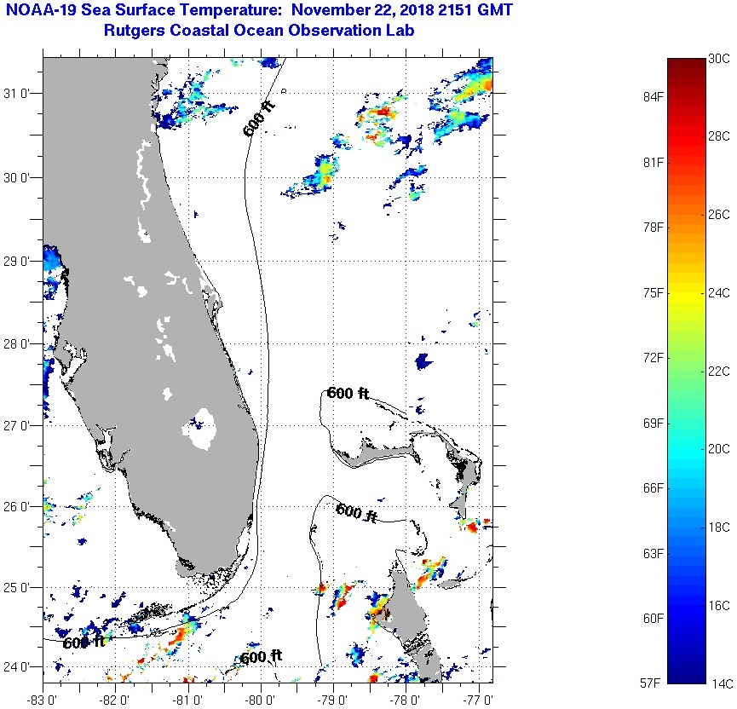Screen dimensions: 737x709
Task: Click the rotated 600 ft label near 31 N
Action: (x=258, y=118)
